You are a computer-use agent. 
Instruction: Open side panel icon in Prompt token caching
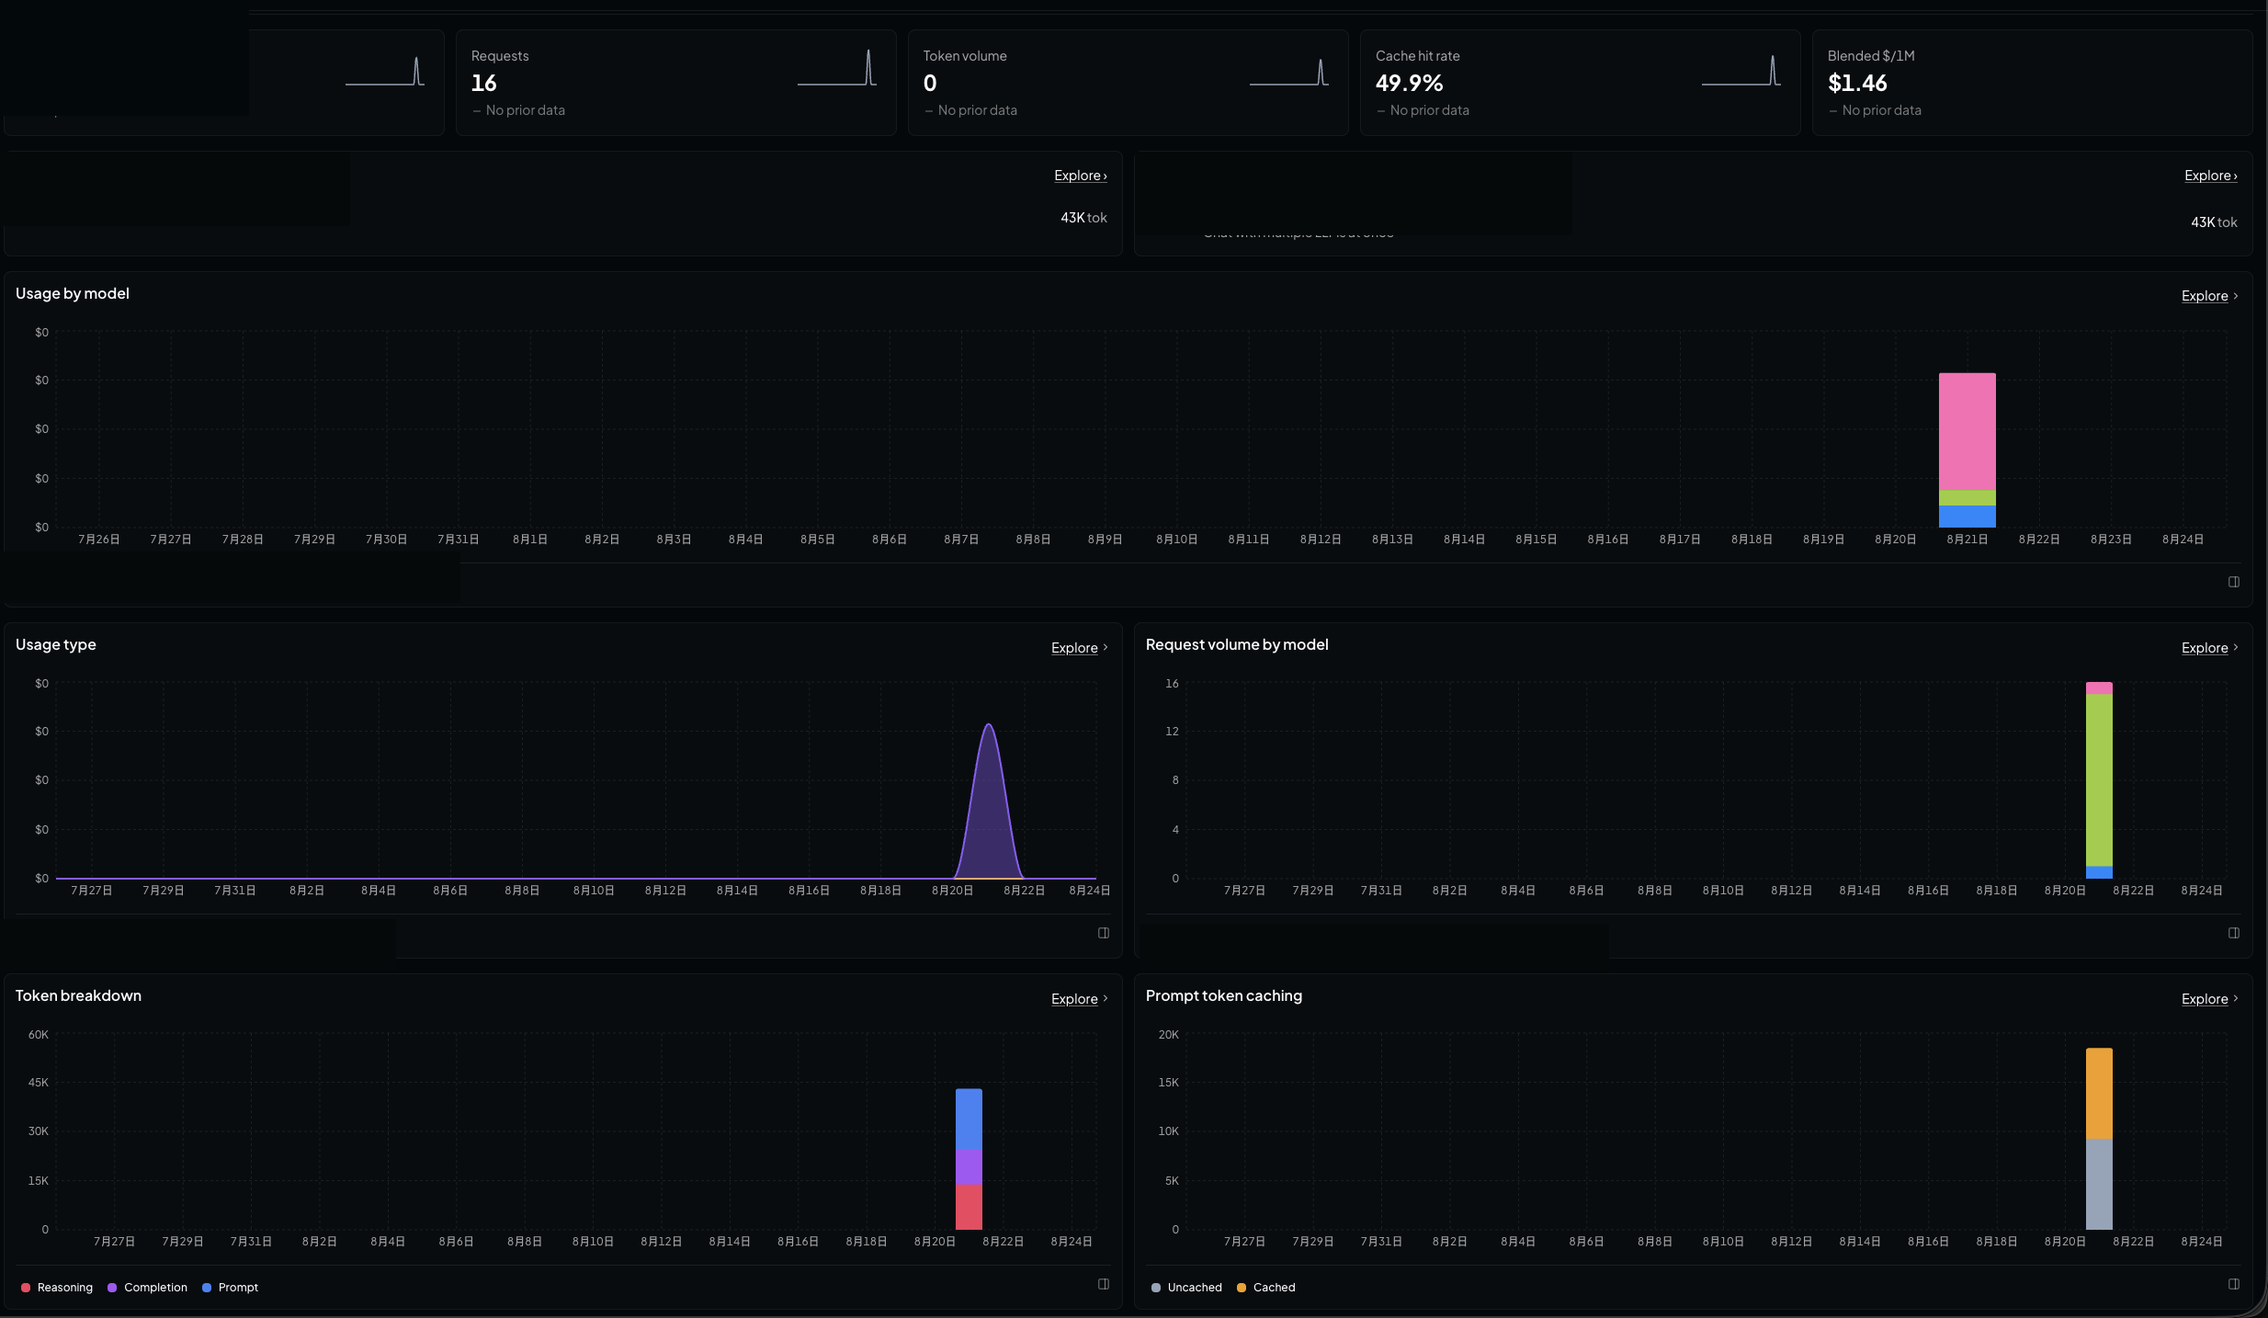coord(2234,1284)
